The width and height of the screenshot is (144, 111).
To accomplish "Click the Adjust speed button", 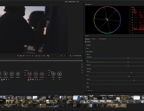I will tap(89, 90).
